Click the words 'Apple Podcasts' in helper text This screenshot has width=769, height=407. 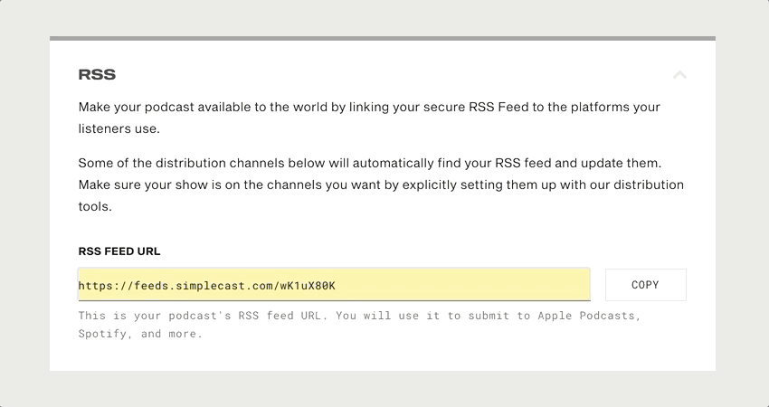click(586, 316)
